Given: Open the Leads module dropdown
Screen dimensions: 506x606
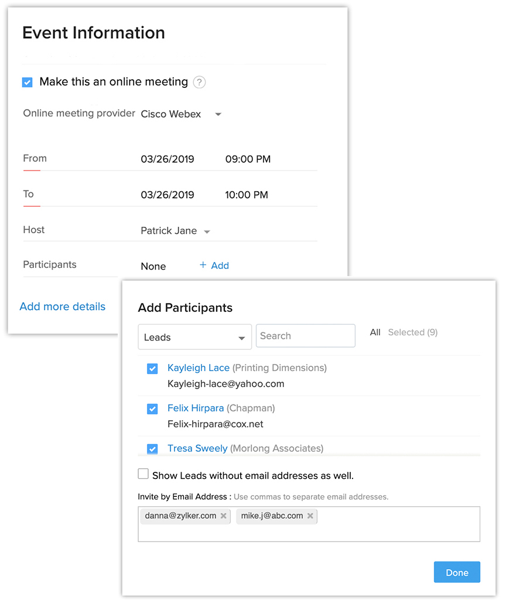Looking at the screenshot, I should pos(194,337).
